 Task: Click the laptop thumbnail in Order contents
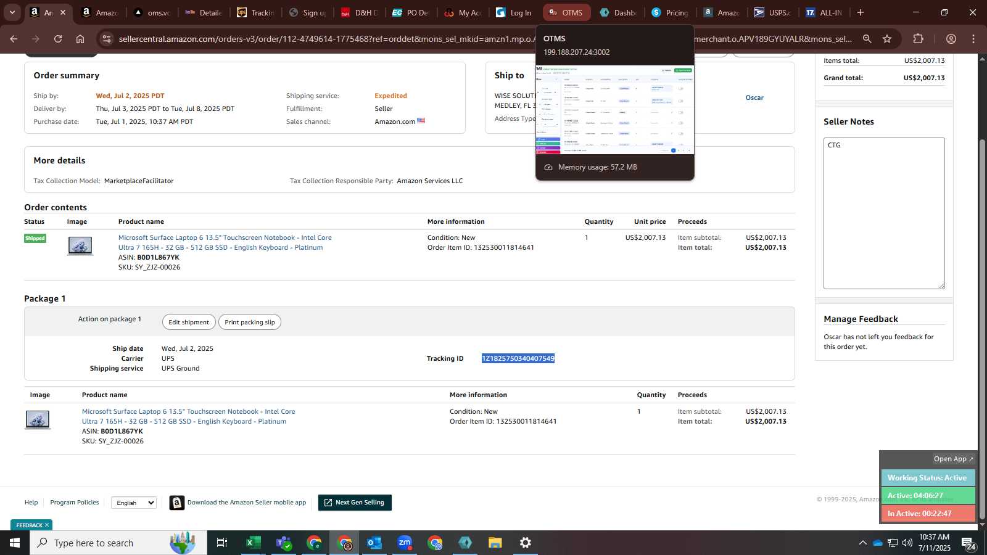(80, 245)
